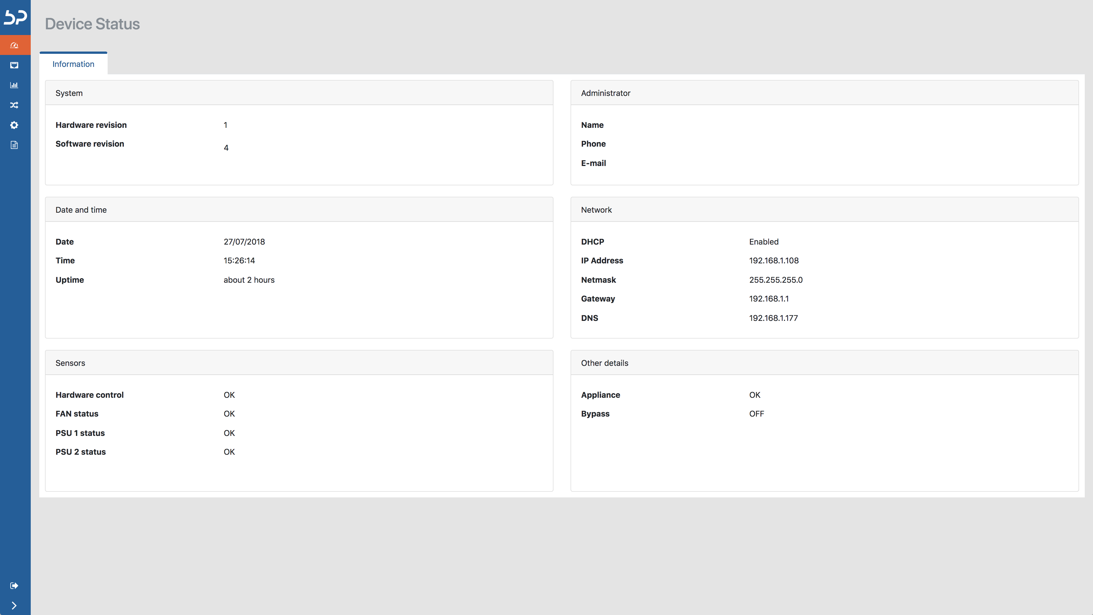Image resolution: width=1093 pixels, height=615 pixels.
Task: Click the Hardware control label
Action: click(89, 395)
